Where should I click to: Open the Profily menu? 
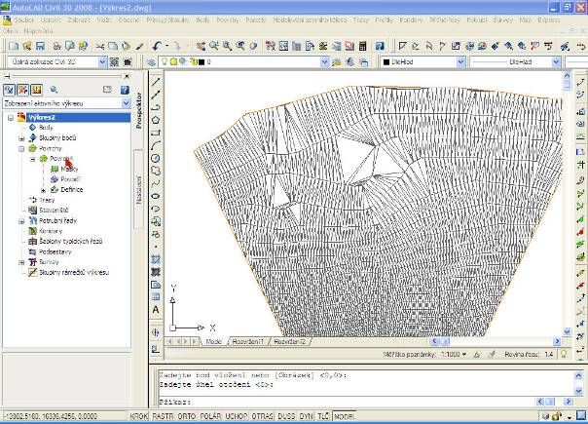(384, 19)
